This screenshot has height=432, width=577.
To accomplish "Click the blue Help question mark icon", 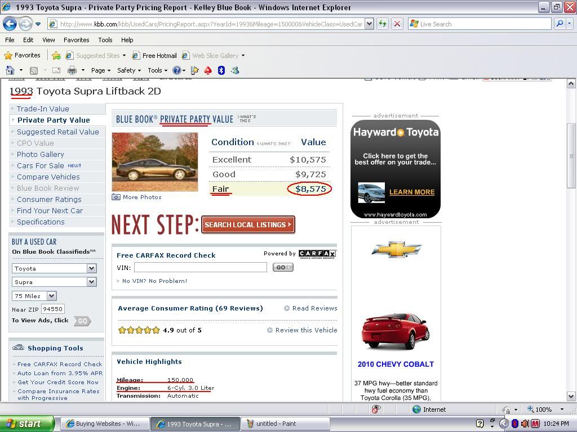I will tap(176, 70).
